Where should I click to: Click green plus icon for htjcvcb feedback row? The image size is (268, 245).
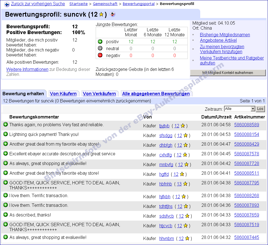tap(6, 224)
